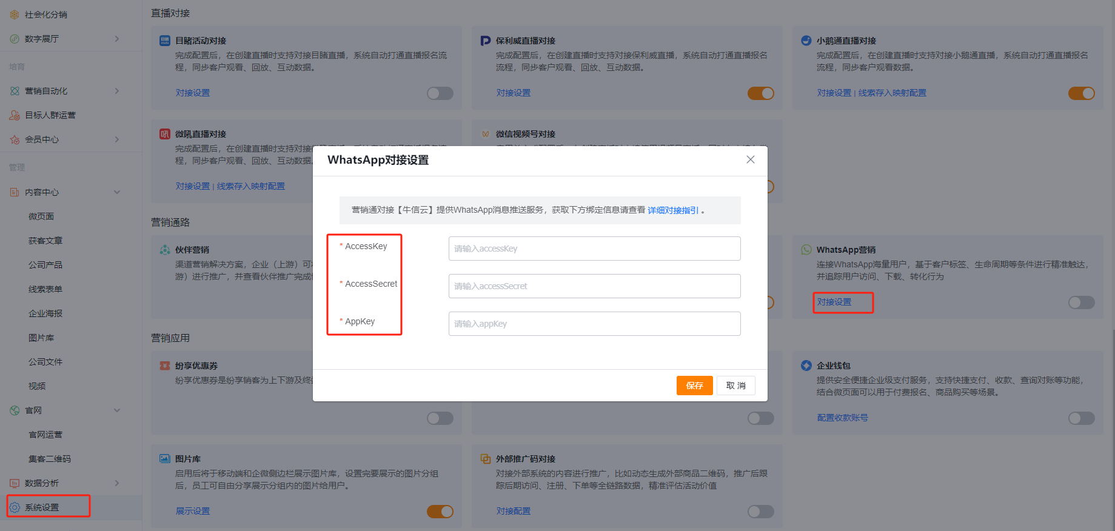This screenshot has width=1115, height=531.
Task: Click the 系统设置 gear icon
Action: (x=15, y=507)
